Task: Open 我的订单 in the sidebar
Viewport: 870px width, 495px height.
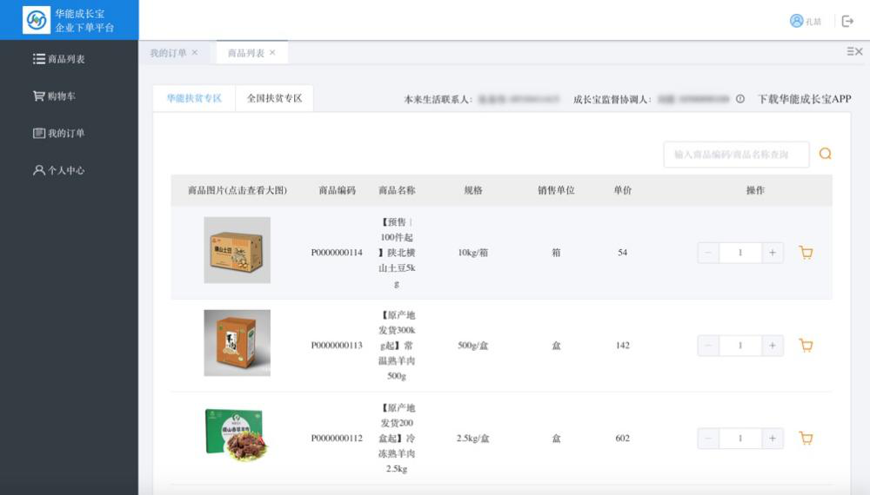Action: pyautogui.click(x=59, y=133)
